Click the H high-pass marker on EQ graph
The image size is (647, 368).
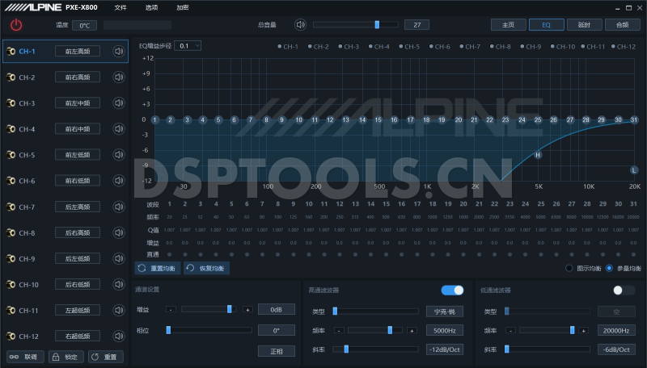[x=538, y=155]
